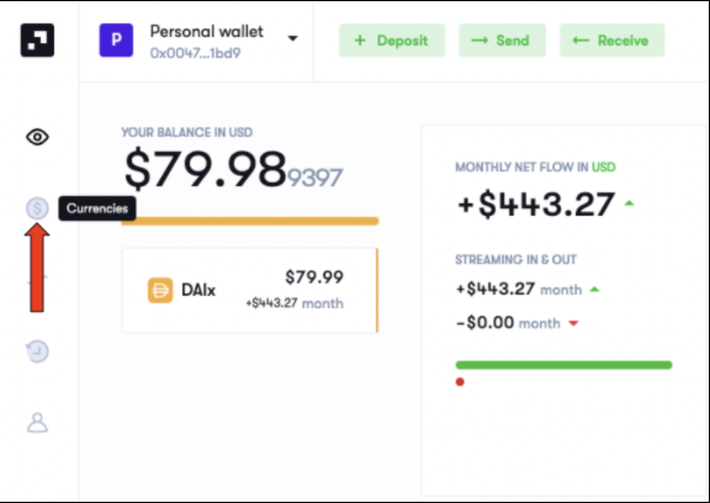This screenshot has height=503, width=710.
Task: Copy wallet address 0x0047...1bd9
Action: coord(195,53)
